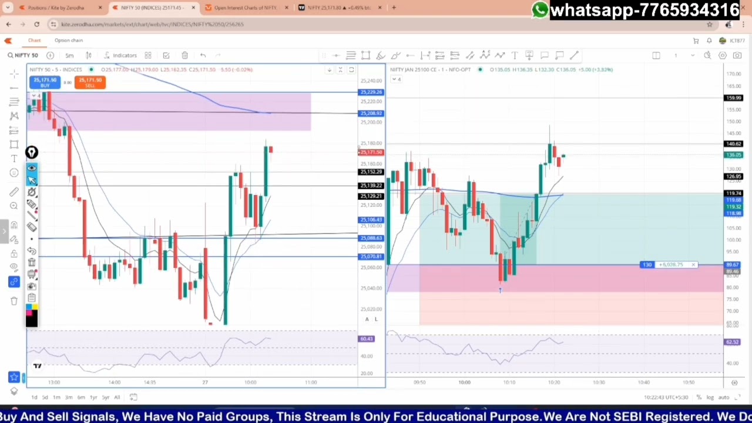Toggle lock all drawings

pyautogui.click(x=14, y=254)
